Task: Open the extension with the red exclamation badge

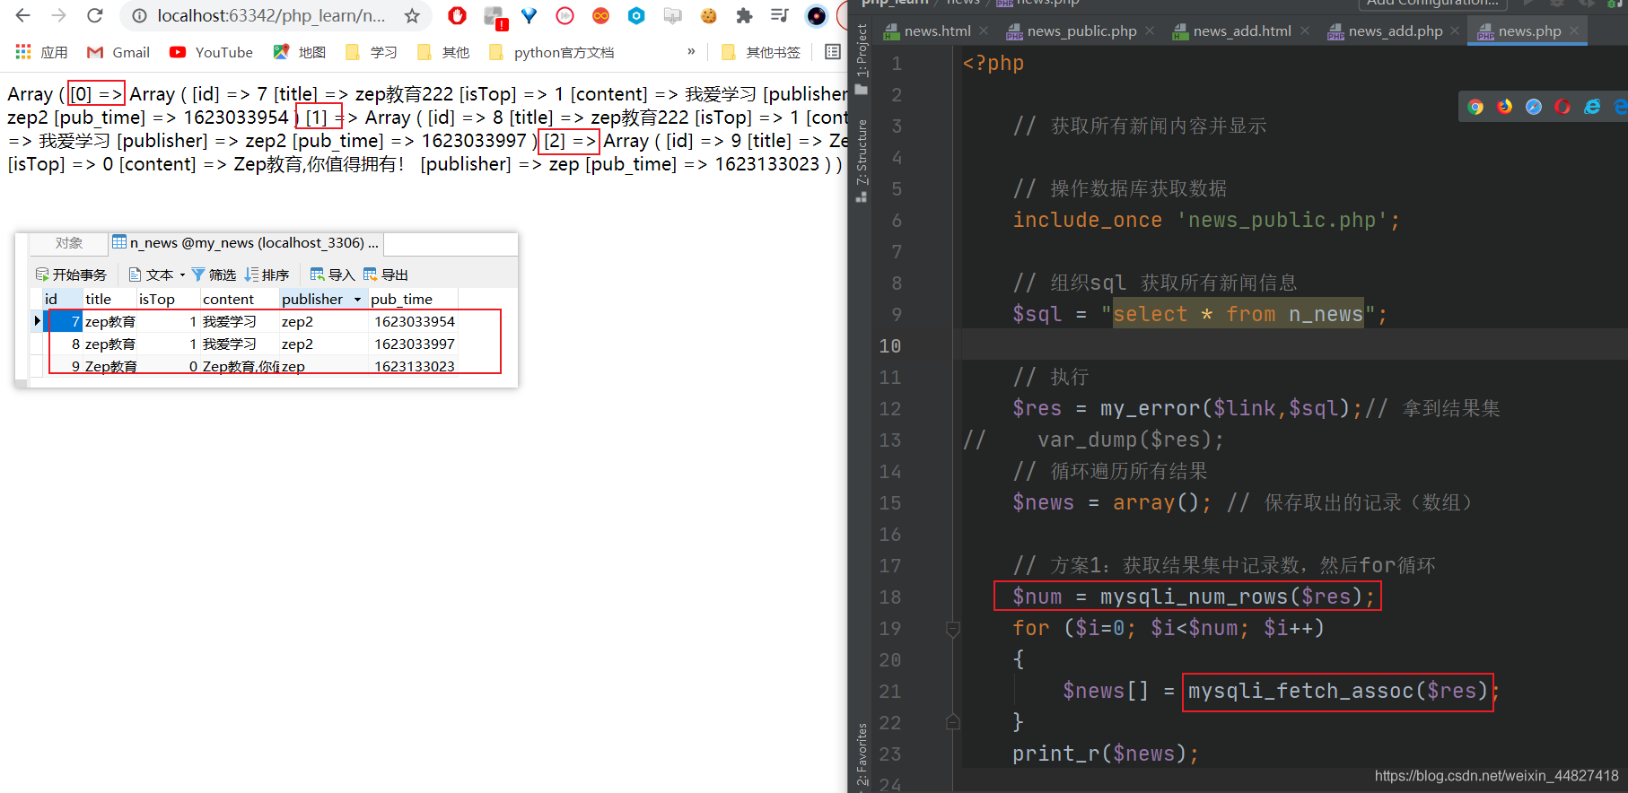Action: click(x=495, y=17)
